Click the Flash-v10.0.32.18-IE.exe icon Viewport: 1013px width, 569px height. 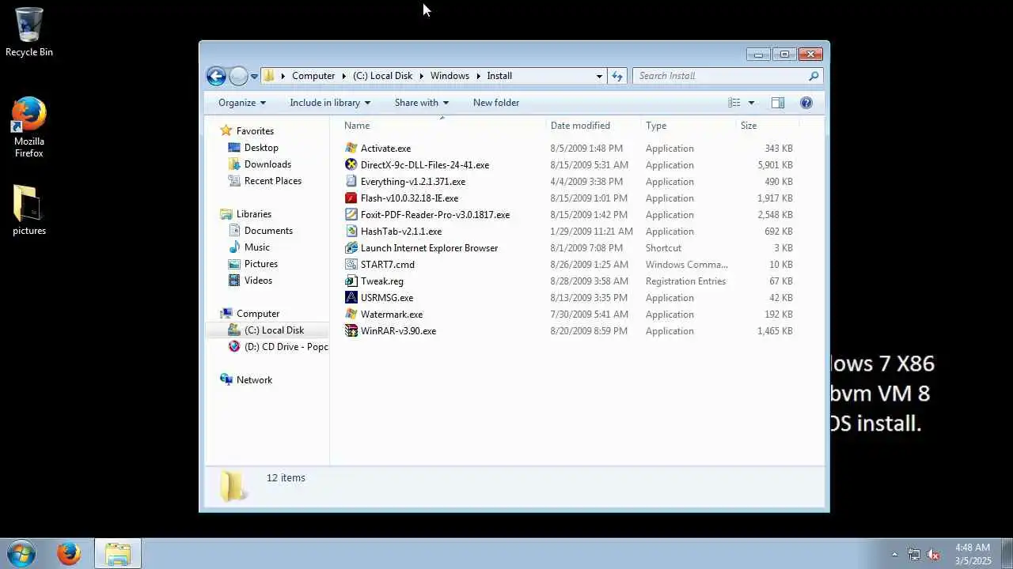click(x=351, y=198)
